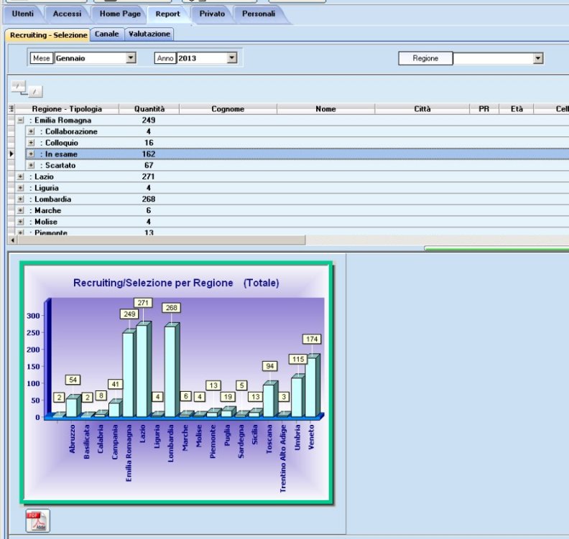Click the grid column chooser icon

11,109
